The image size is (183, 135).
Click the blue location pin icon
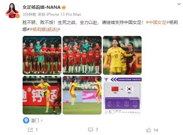(26, 120)
